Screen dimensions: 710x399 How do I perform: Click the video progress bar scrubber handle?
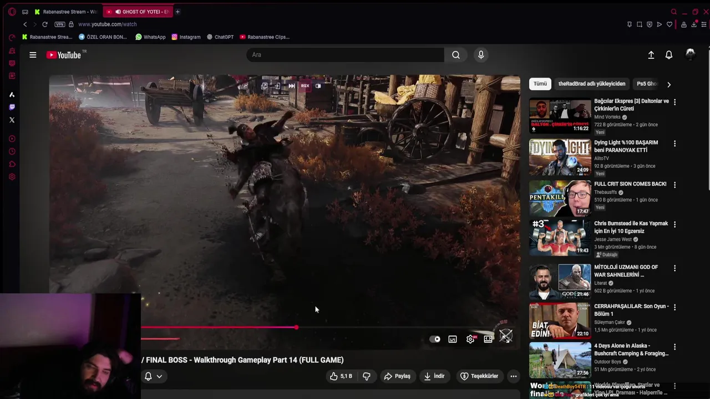click(x=296, y=328)
